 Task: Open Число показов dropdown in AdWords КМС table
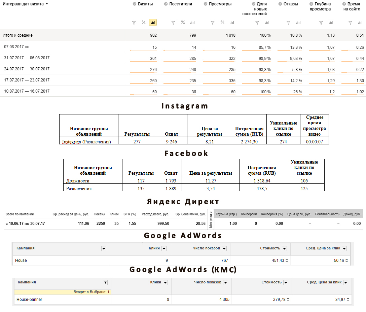point(225,283)
